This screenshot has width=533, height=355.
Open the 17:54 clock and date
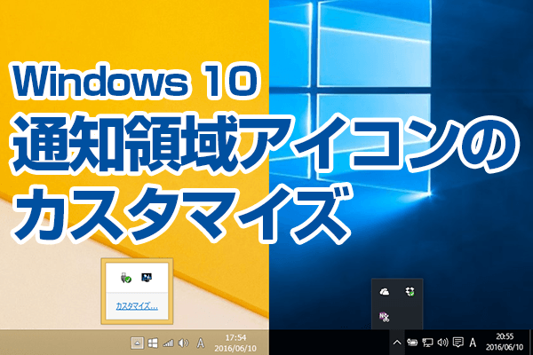click(x=235, y=343)
